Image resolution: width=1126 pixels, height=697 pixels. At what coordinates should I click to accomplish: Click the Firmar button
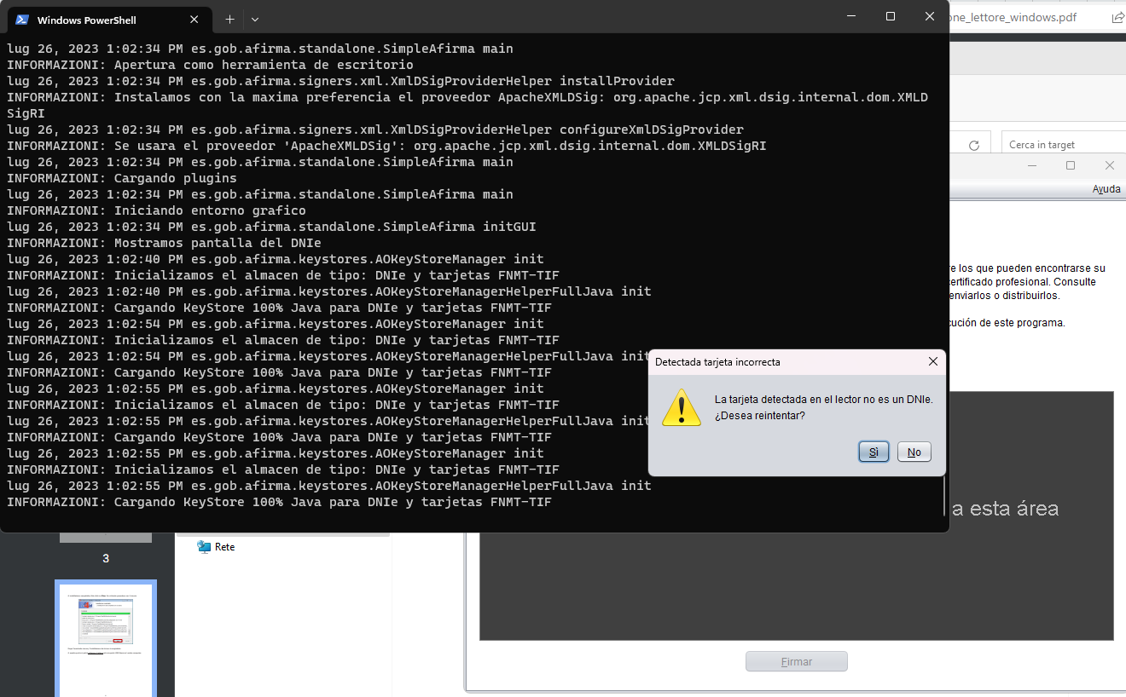click(796, 661)
